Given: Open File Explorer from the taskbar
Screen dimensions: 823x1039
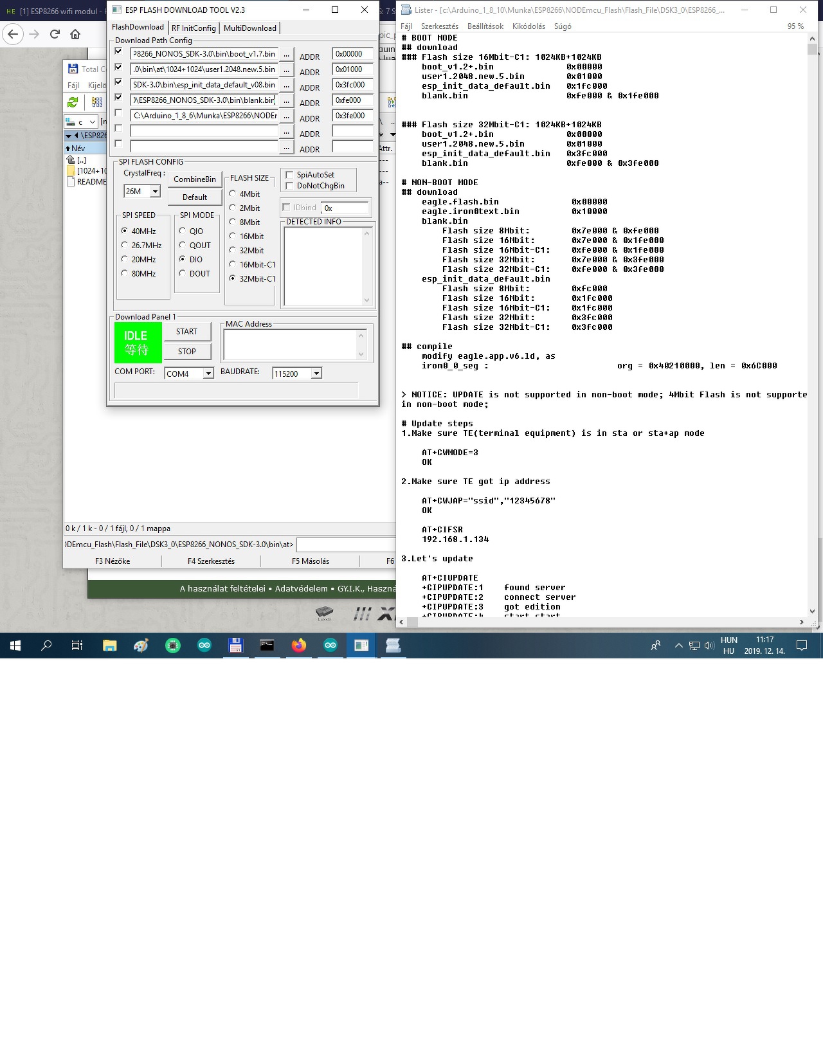Looking at the screenshot, I should [x=110, y=646].
